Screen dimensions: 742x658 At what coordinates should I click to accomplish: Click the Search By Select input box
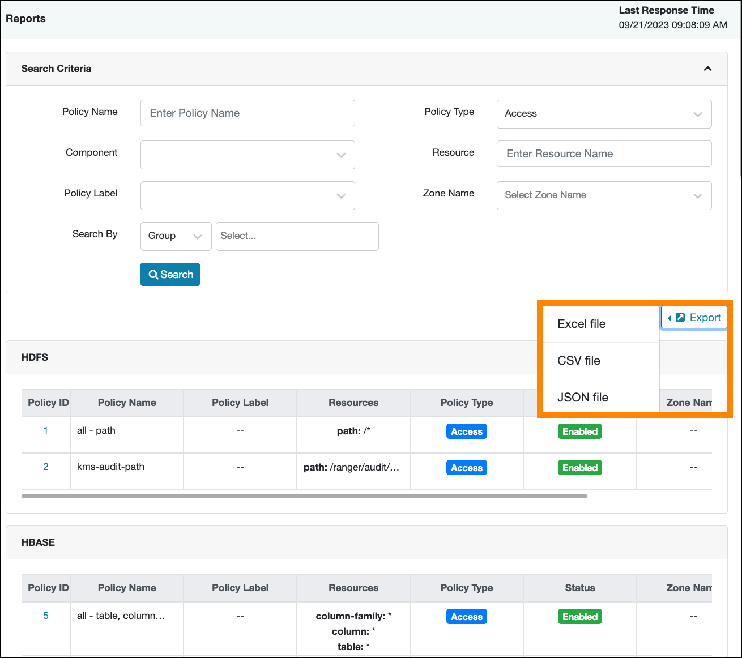point(297,236)
